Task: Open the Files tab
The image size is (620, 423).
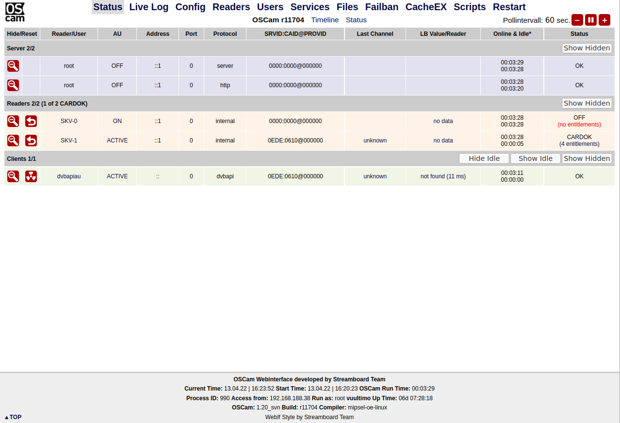Action: [347, 7]
